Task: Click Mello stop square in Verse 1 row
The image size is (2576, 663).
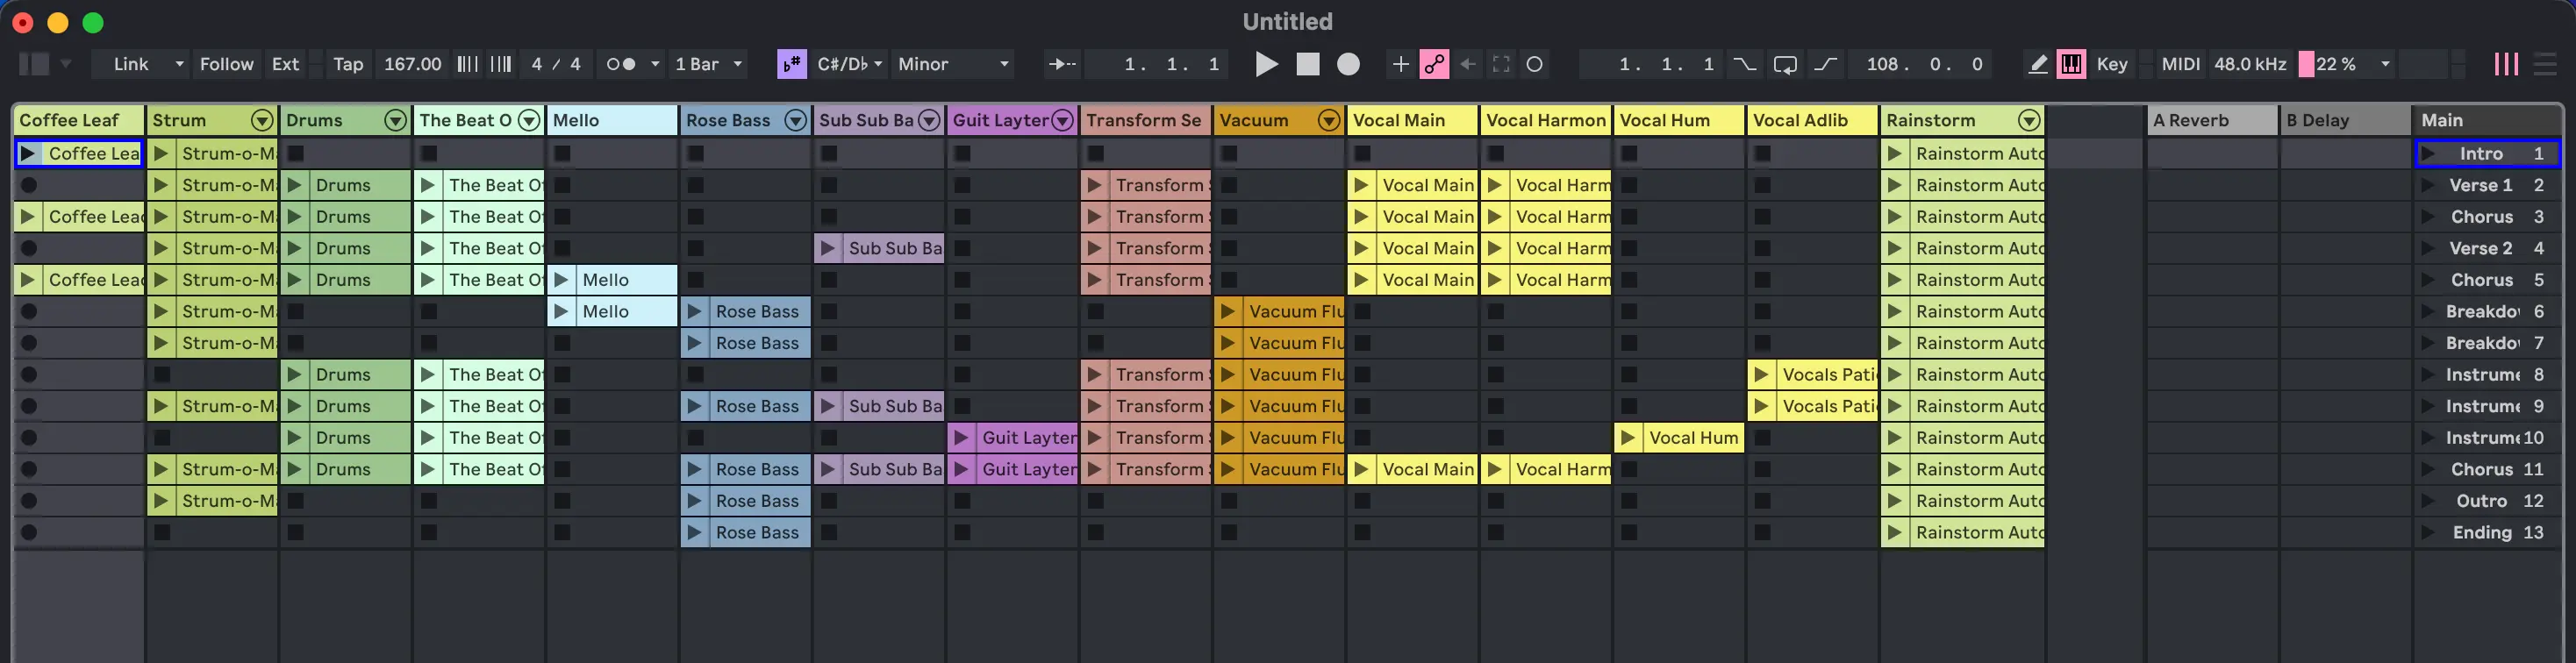Action: [562, 185]
